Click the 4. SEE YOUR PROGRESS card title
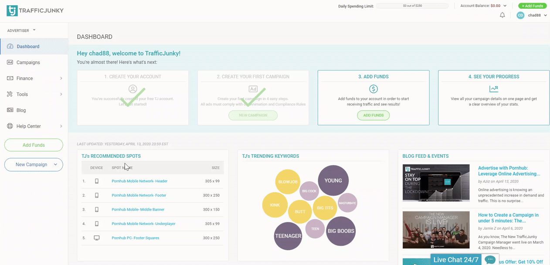 point(494,77)
